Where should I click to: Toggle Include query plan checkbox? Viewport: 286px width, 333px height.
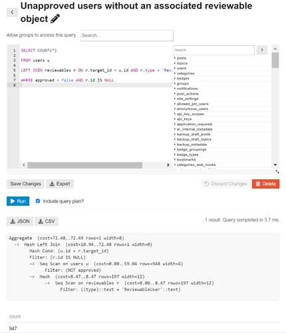coord(38,201)
